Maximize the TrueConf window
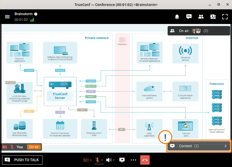The height and width of the screenshot is (167, 232). pyautogui.click(x=219, y=5)
